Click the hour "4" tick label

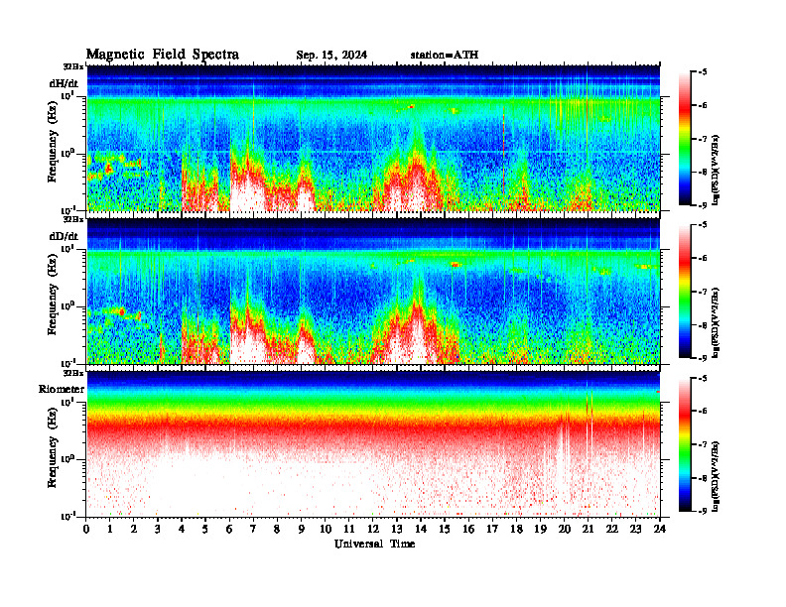coord(182,529)
